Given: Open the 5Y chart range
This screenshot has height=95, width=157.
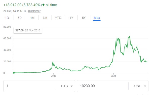Looking at the screenshot, I should (x=84, y=18).
